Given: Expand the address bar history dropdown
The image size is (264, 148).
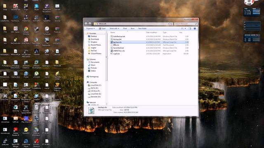Looking at the screenshot, I should (168, 24).
